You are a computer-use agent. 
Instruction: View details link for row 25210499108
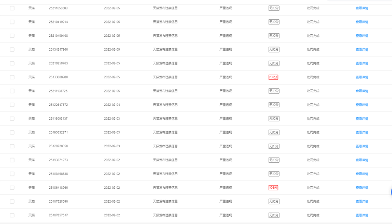coord(362,36)
